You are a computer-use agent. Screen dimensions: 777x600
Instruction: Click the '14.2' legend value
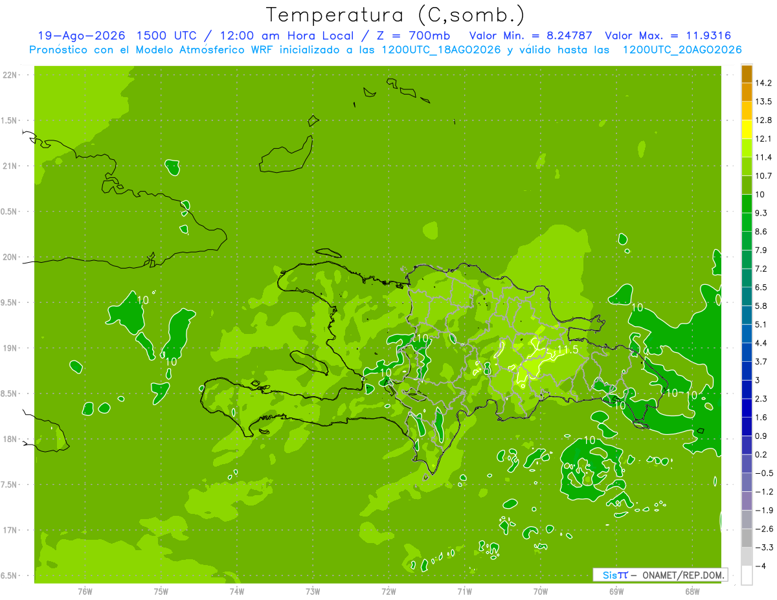click(763, 83)
